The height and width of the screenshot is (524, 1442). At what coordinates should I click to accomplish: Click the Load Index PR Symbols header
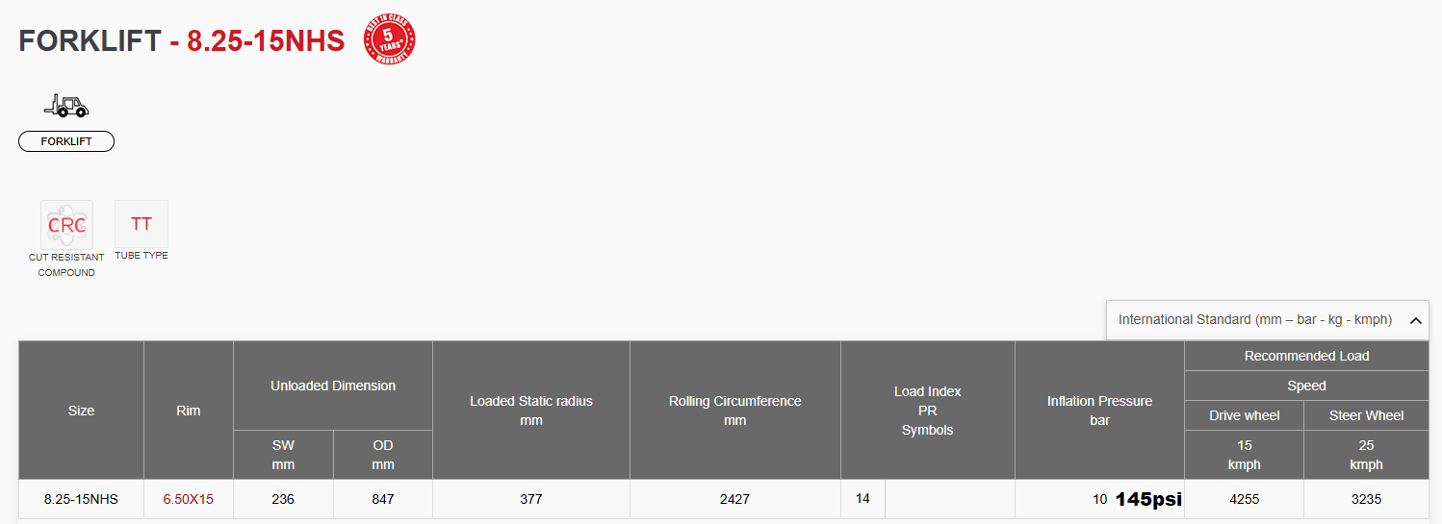928,411
